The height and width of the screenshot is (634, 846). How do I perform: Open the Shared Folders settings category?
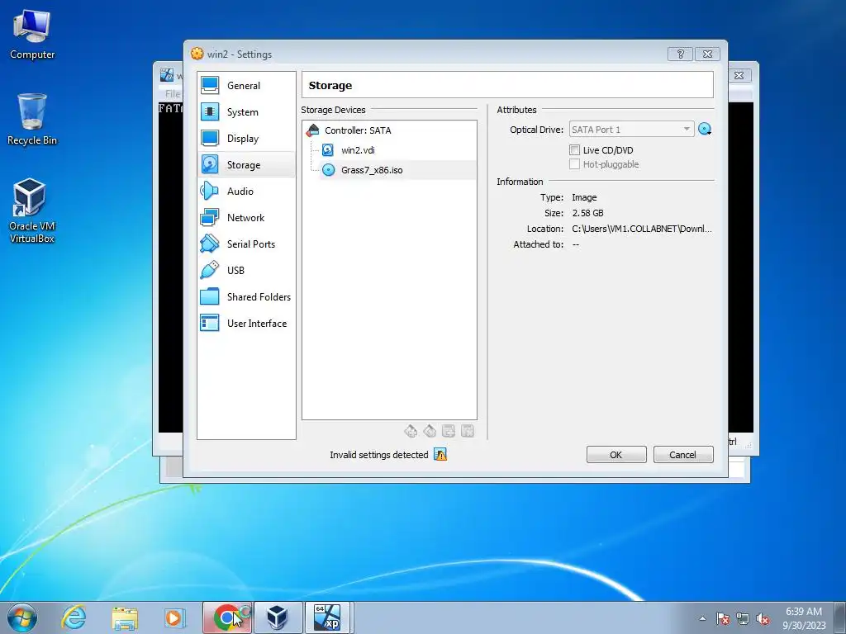[246, 297]
